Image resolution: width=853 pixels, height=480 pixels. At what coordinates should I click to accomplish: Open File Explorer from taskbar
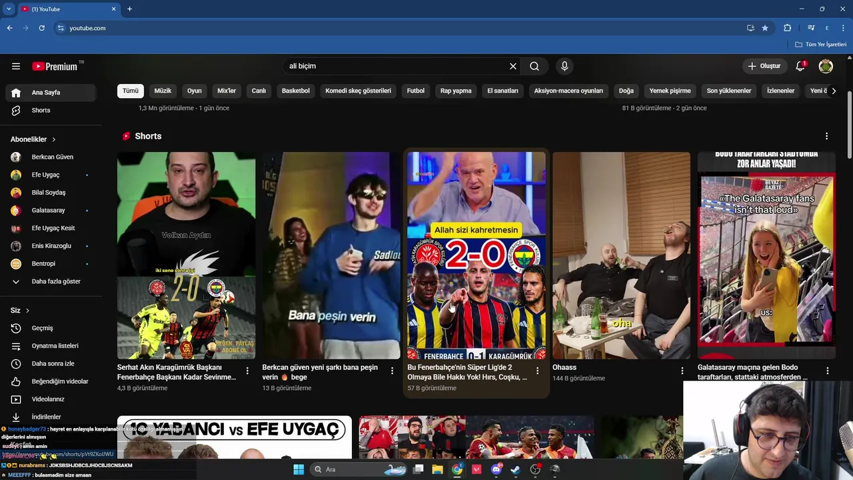pyautogui.click(x=437, y=469)
